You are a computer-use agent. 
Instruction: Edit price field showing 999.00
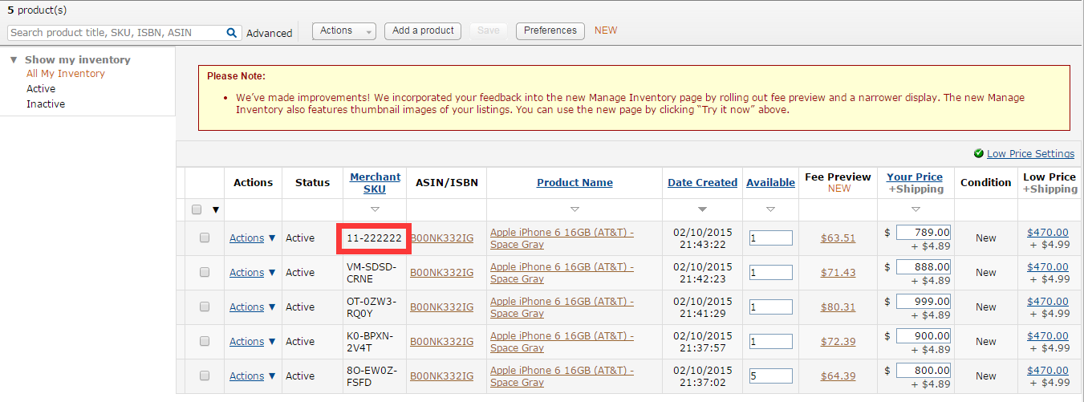pos(924,302)
